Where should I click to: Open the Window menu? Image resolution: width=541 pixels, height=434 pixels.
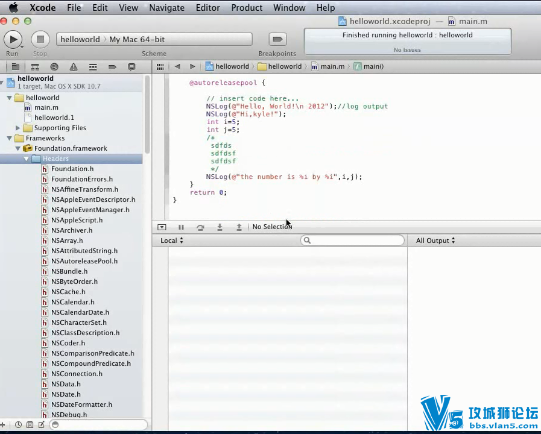(289, 8)
